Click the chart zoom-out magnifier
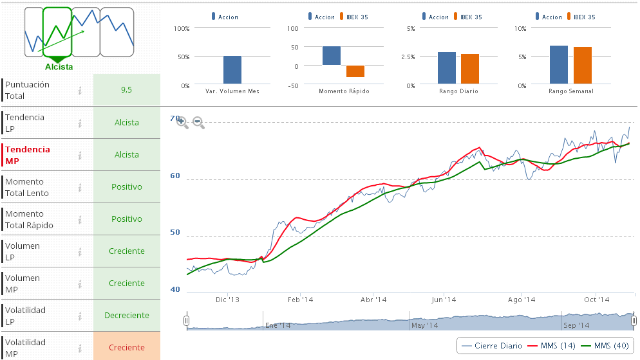The image size is (640, 360). (198, 122)
